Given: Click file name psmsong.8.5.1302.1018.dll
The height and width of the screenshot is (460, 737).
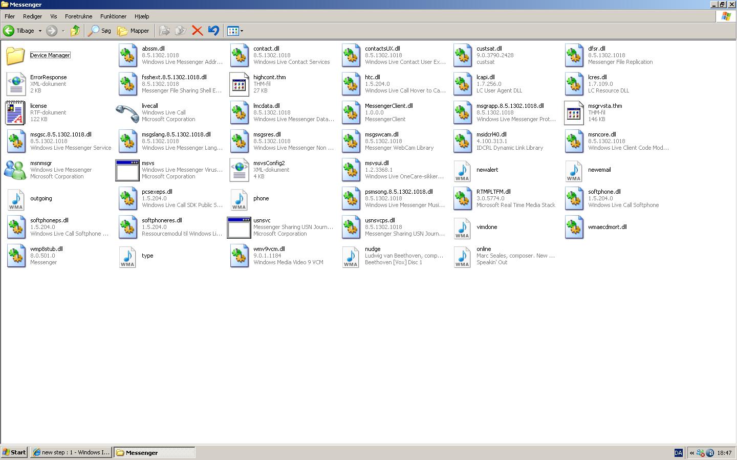Looking at the screenshot, I should (399, 192).
